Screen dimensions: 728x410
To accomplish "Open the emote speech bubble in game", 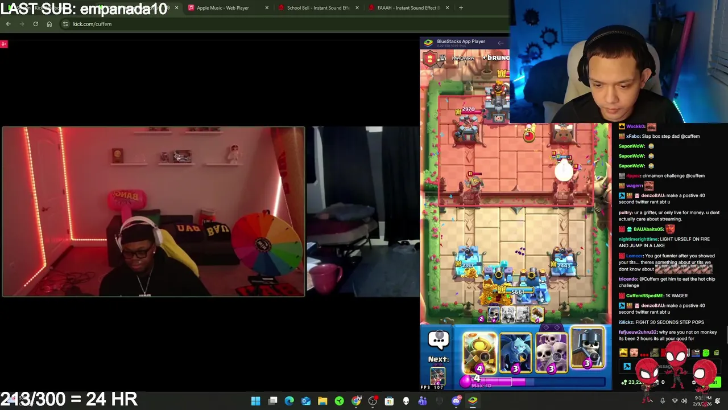I will [x=439, y=341].
